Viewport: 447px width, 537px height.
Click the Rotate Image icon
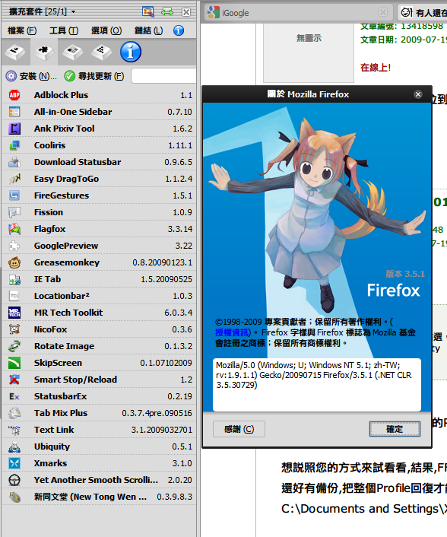click(14, 346)
